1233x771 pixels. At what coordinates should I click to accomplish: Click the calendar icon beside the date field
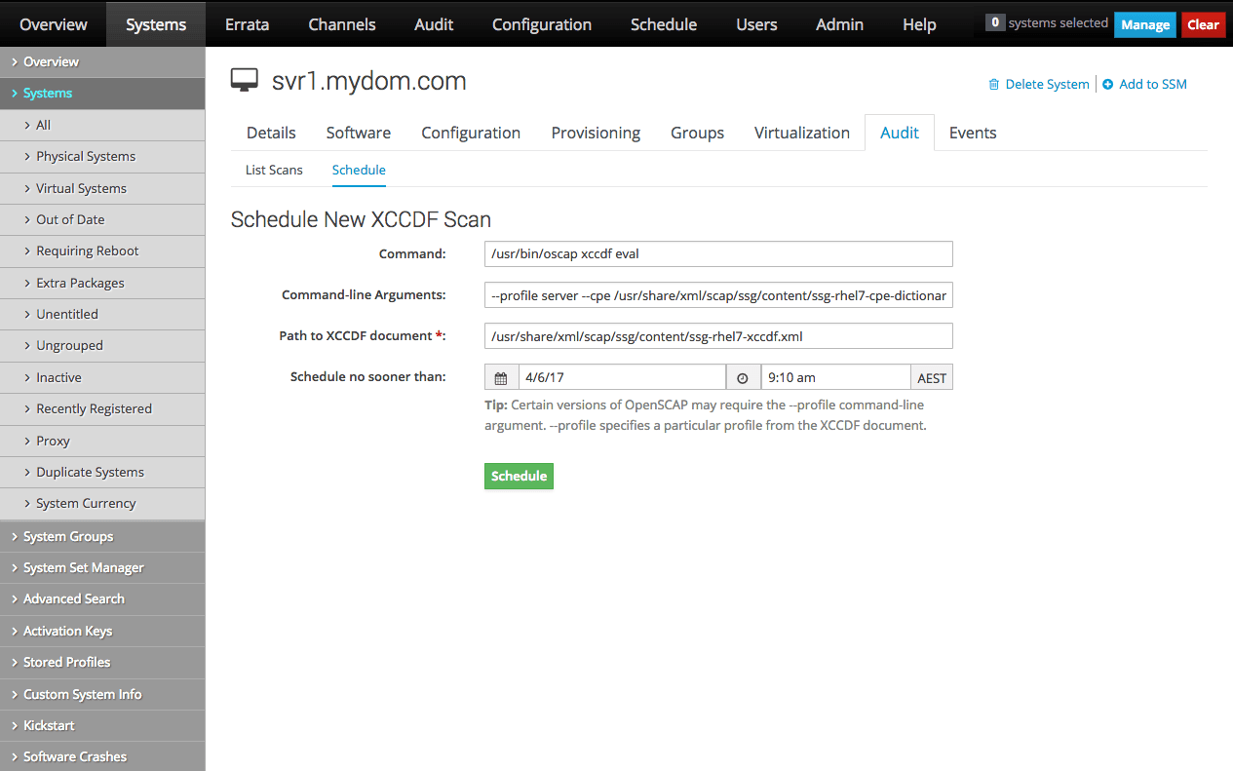tap(501, 378)
